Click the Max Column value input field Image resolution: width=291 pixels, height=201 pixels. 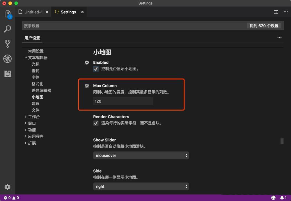[123, 101]
